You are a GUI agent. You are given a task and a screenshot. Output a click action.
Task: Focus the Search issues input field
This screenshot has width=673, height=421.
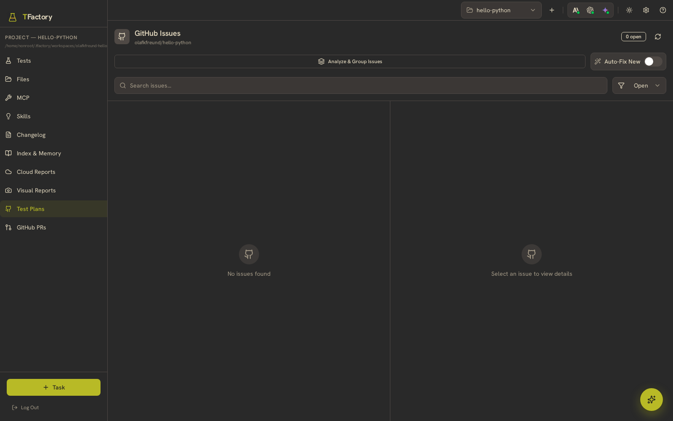click(x=361, y=85)
